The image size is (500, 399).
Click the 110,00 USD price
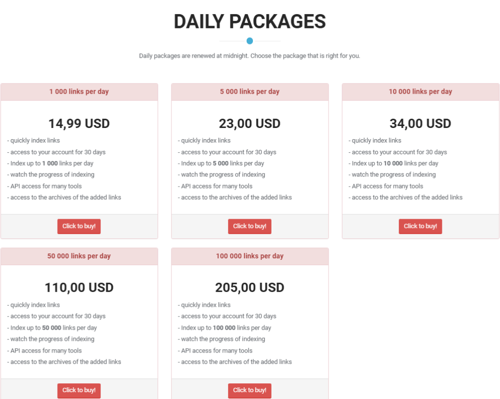(79, 288)
